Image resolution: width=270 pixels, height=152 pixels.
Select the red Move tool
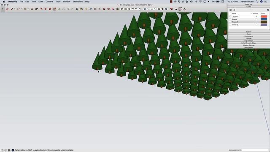[46, 9]
